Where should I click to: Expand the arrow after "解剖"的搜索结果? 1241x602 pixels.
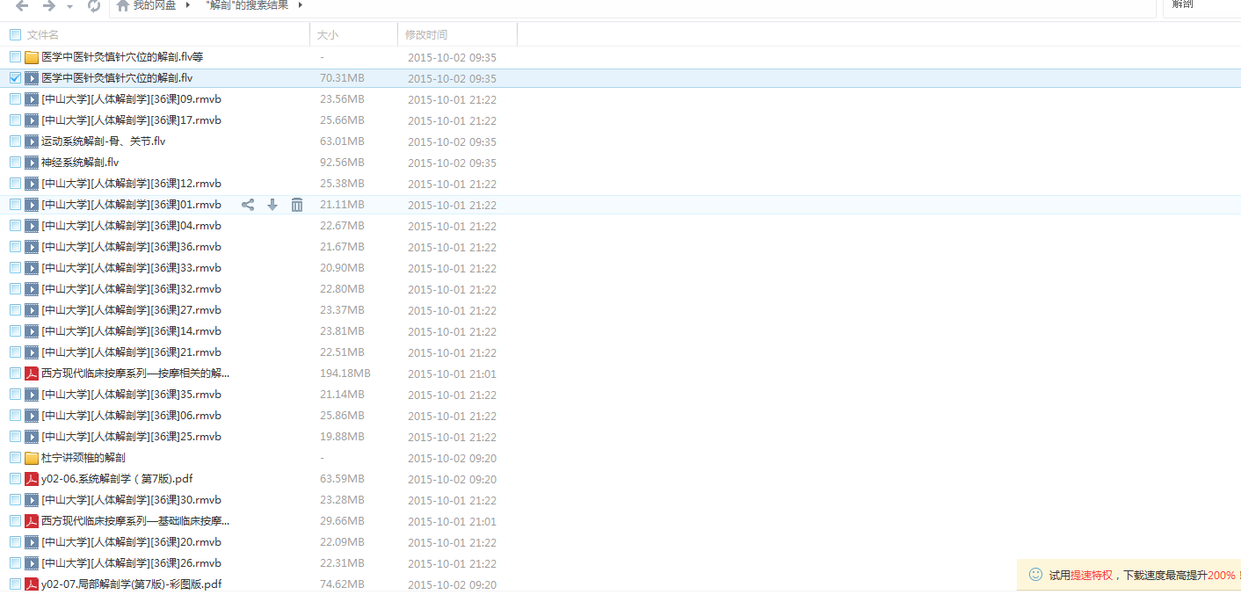301,5
